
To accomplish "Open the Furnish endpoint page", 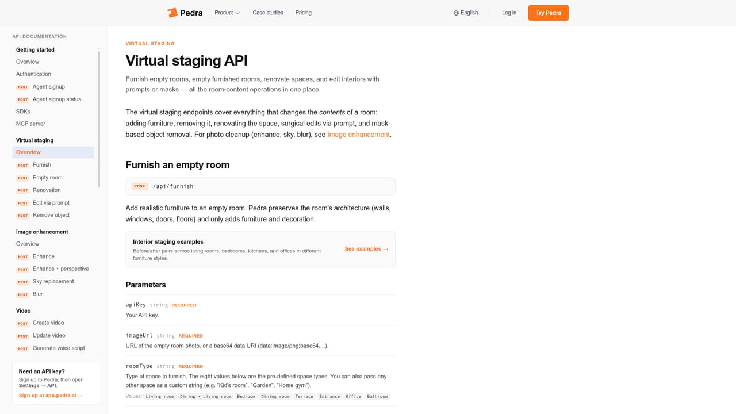I will [x=42, y=165].
